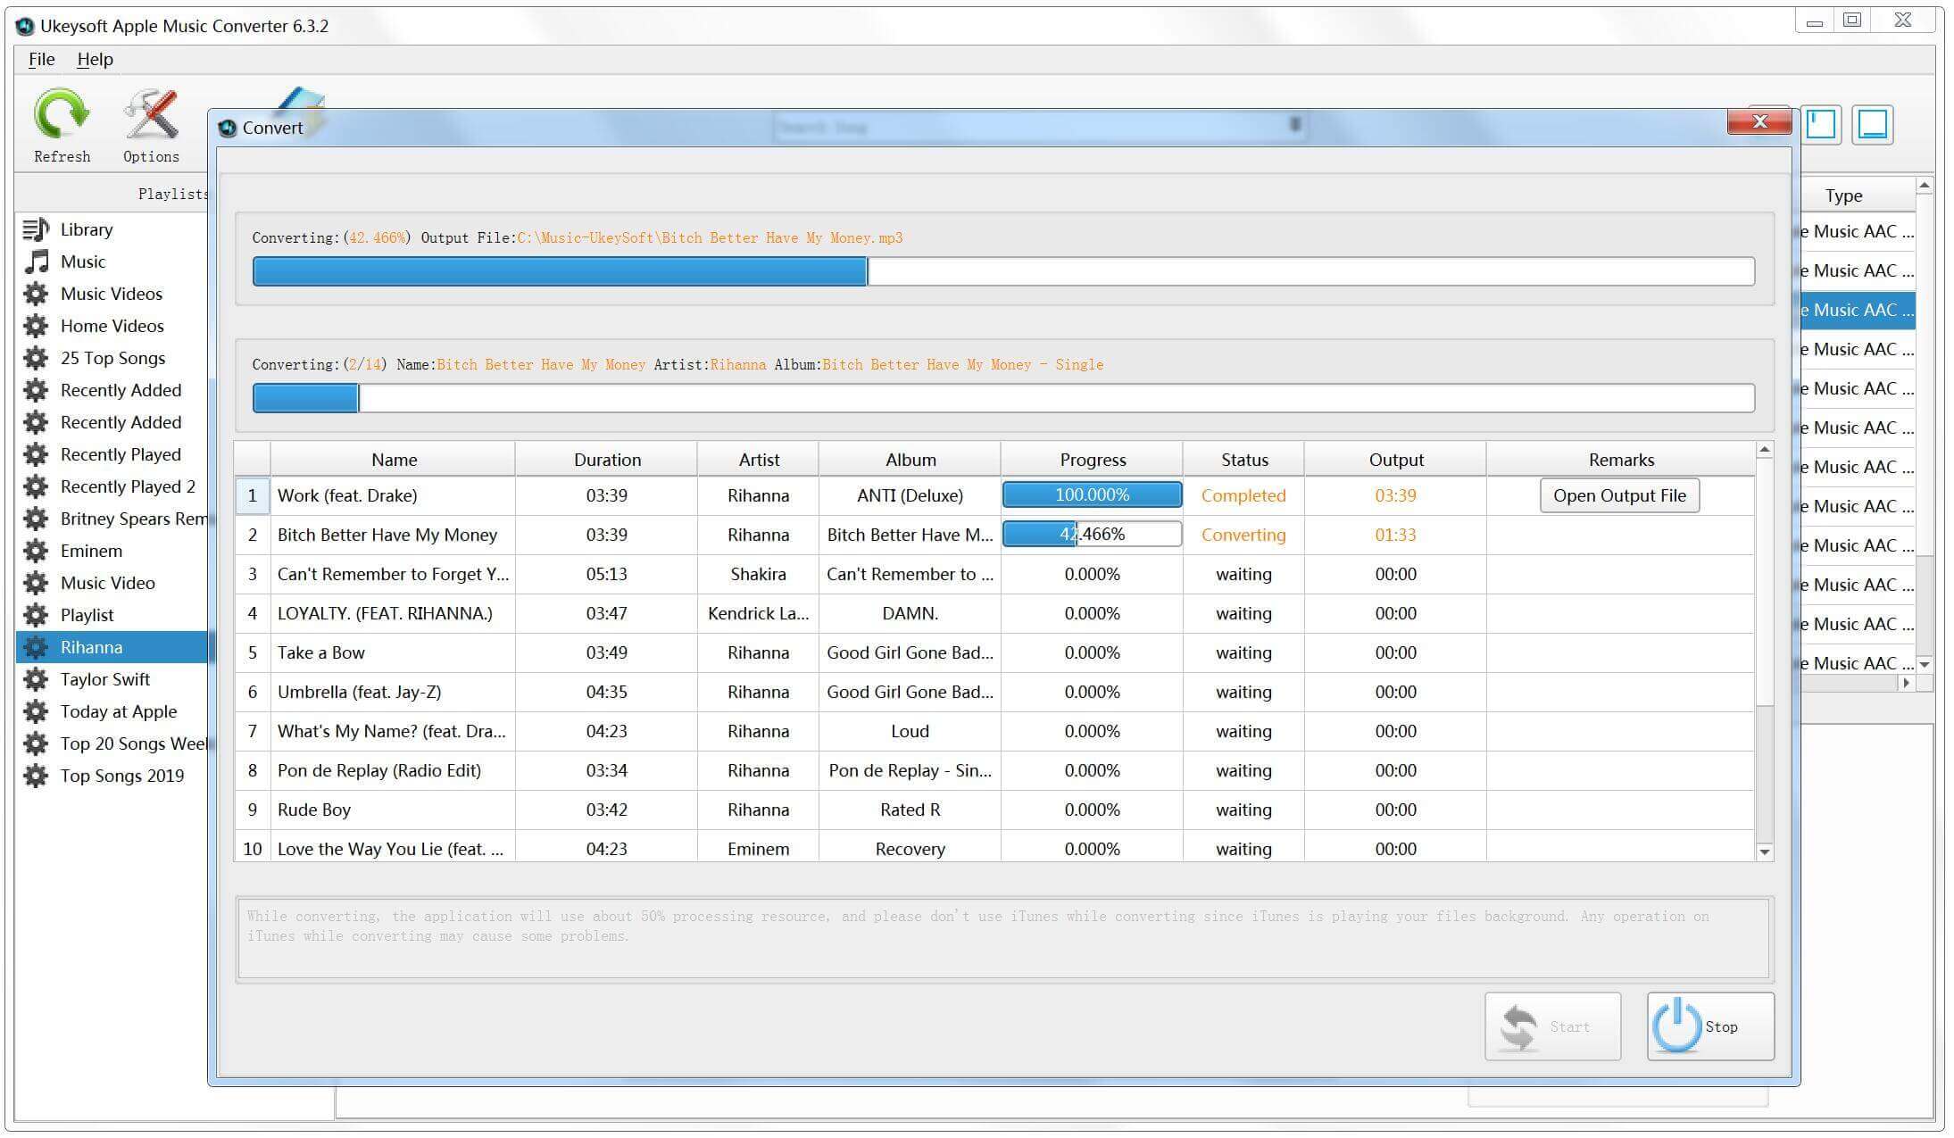The width and height of the screenshot is (1954, 1138).
Task: Click the Library sidebar icon
Action: (35, 226)
